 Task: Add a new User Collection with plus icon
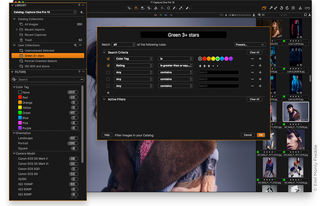tap(75, 45)
